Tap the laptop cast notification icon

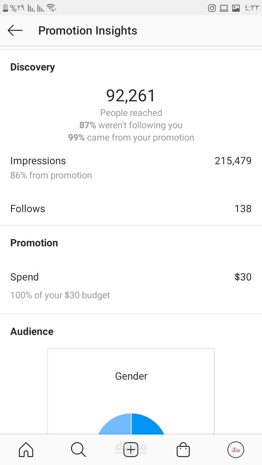click(224, 8)
